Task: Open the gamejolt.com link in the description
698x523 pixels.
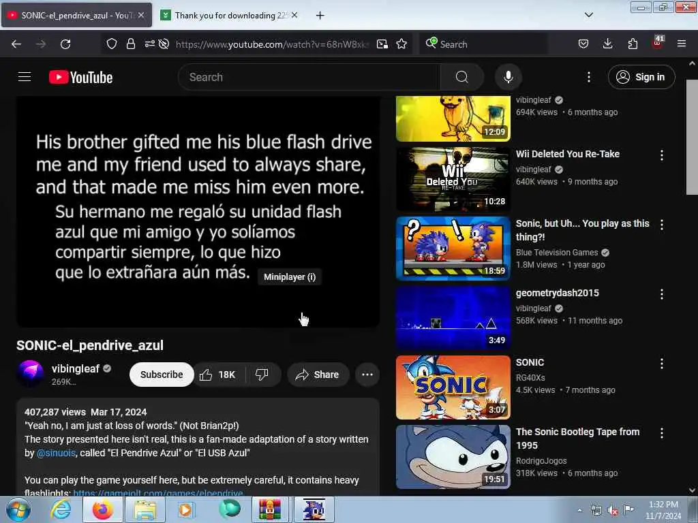Action: tap(158, 493)
